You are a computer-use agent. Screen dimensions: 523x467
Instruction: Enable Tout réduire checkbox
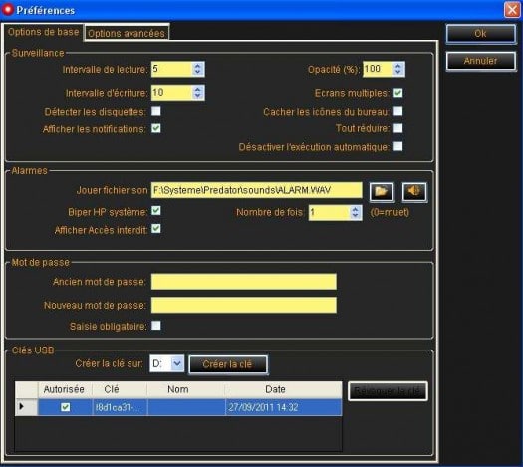pyautogui.click(x=397, y=128)
